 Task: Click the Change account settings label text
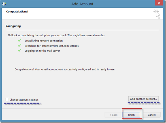pyautogui.click(x=24, y=100)
